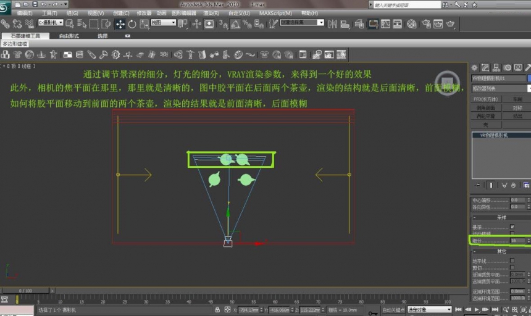Collapse the 采样 rollout
The height and width of the screenshot is (316, 531).
coord(501,217)
